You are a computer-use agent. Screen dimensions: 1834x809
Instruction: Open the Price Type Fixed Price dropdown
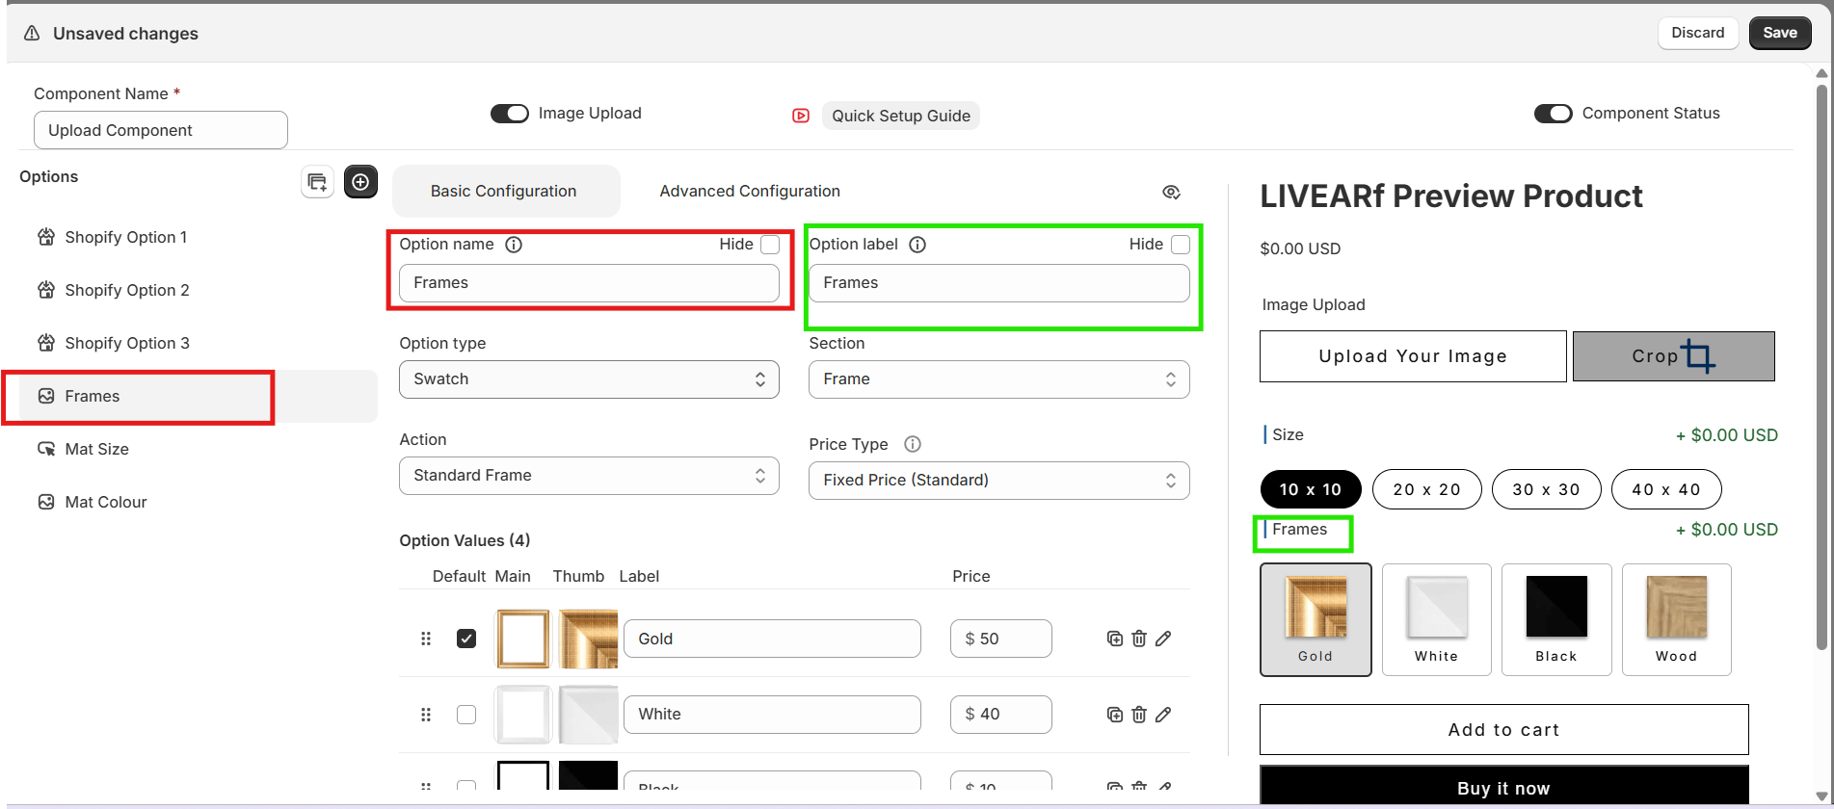click(999, 481)
